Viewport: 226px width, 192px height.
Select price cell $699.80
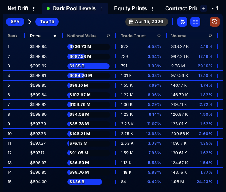(x=38, y=114)
